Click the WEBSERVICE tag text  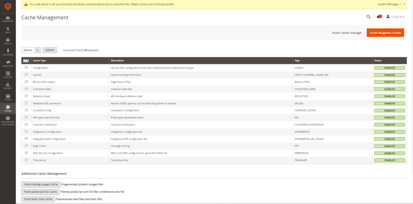click(302, 153)
